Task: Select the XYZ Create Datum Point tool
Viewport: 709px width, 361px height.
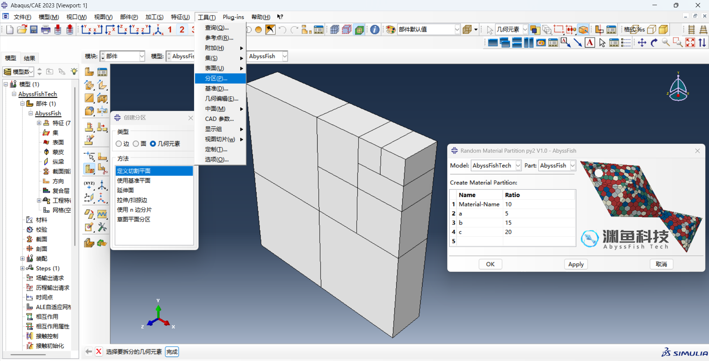Action: tap(89, 185)
